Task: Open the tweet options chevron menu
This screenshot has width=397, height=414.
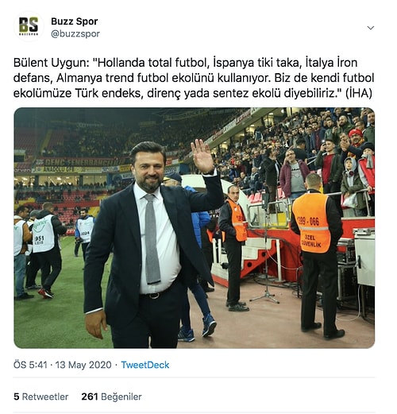Action: coord(371,28)
